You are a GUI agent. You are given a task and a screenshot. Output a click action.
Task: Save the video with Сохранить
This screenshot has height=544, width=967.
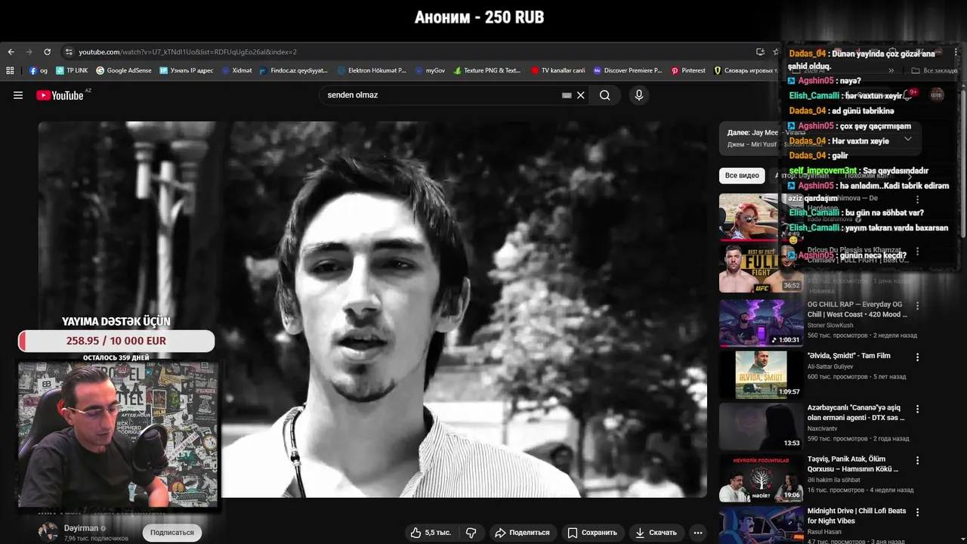[592, 533]
